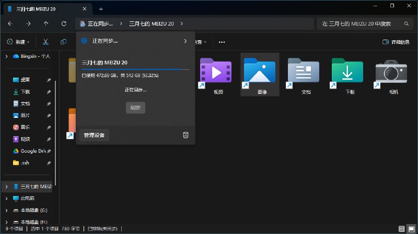This screenshot has height=234, width=418.
Task: Close the 三月七的 MEIZU 20 tab
Action: tap(84, 9)
